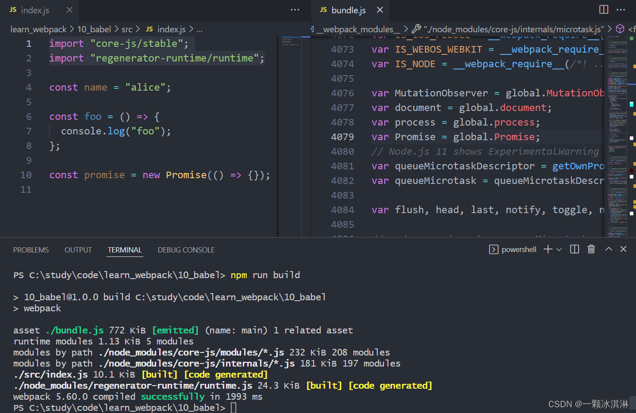Click the queueMicrotaskDescriptor variable in bundle.js
Image resolution: width=636 pixels, height=413 pixels.
pyautogui.click(x=464, y=166)
